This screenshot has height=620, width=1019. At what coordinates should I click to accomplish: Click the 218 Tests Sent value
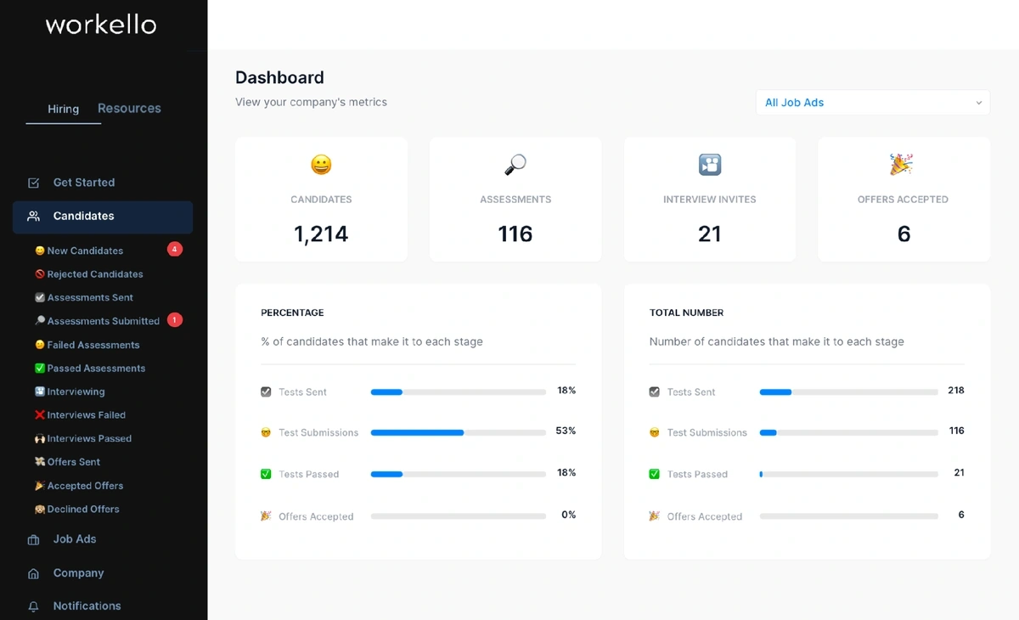pos(956,391)
